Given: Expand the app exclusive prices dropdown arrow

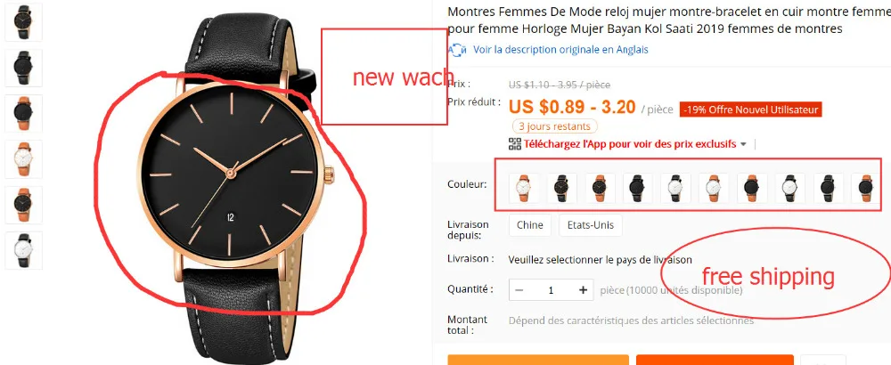Looking at the screenshot, I should [x=743, y=145].
